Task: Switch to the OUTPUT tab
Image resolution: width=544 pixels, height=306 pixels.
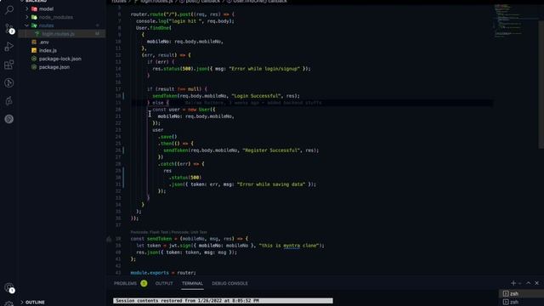Action: [164, 283]
